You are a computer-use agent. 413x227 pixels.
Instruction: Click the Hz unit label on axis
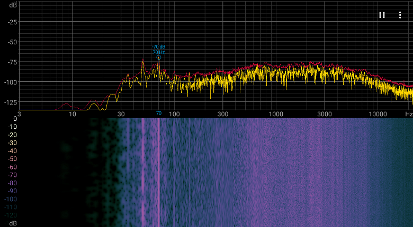409,114
